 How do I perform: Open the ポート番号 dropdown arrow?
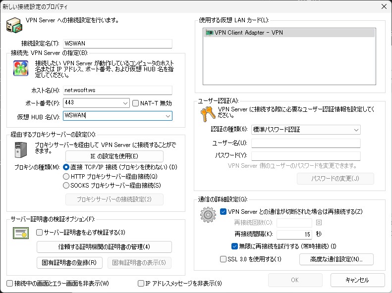click(125, 103)
